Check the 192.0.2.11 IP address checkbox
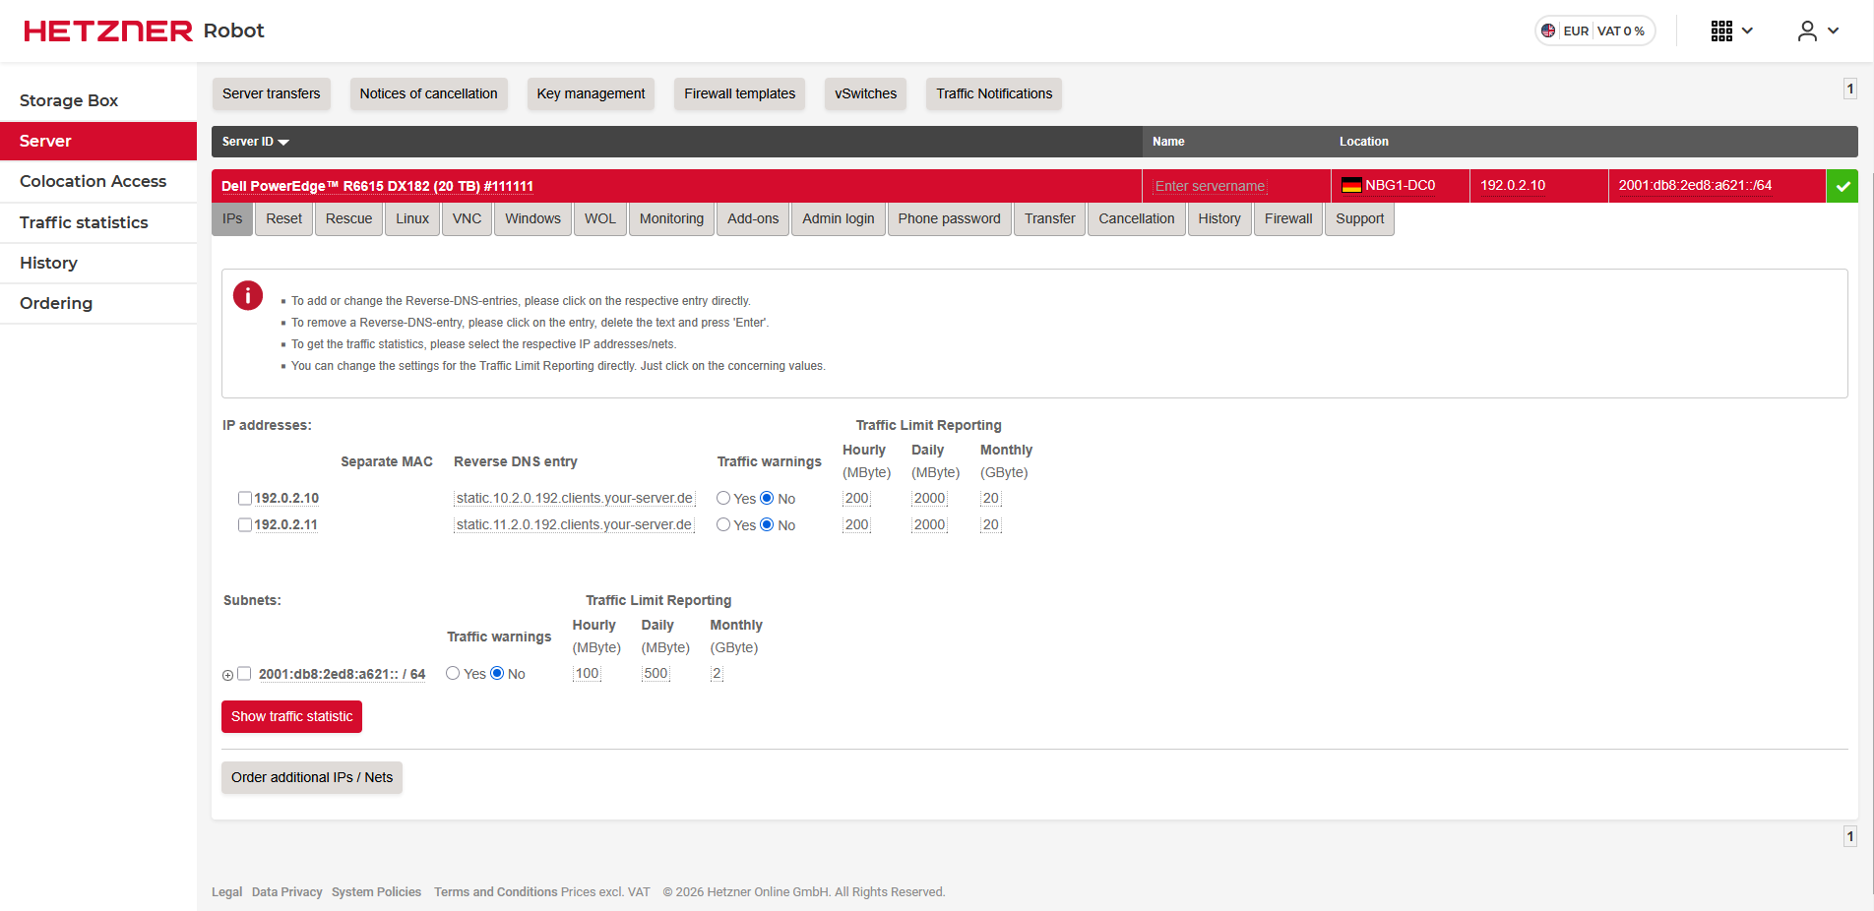The height and width of the screenshot is (911, 1874). 245,524
